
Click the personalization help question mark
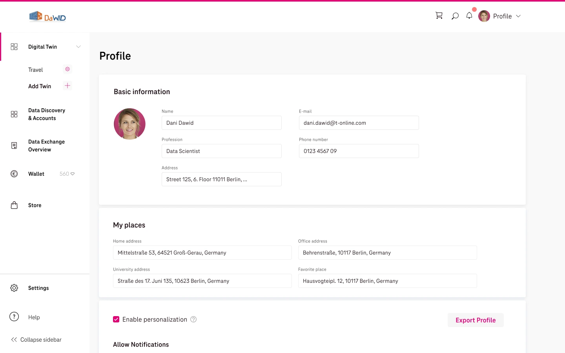[x=193, y=319]
